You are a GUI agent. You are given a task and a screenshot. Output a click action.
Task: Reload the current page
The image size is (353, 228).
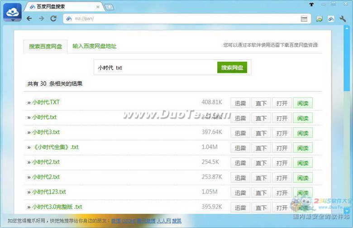click(53, 19)
